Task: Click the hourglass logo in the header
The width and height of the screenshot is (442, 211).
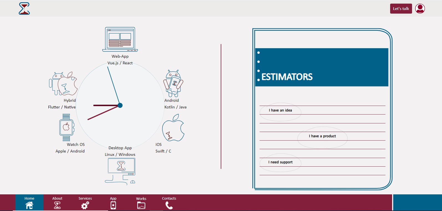Action: coord(24,9)
